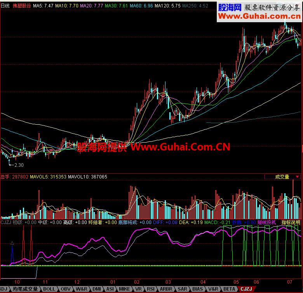Viewport: 303px width, 293px height.
Task: Switch to the RSI indicator tab
Action: (151, 289)
